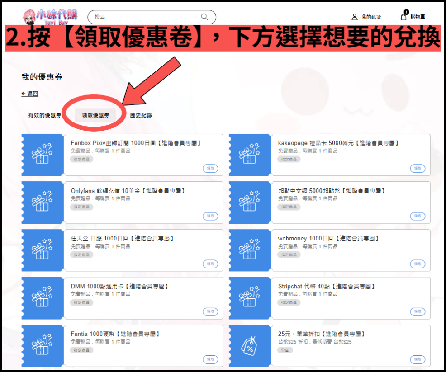Switch to the 有效的優惠券 tab
This screenshot has width=446, height=372.
(x=45, y=115)
